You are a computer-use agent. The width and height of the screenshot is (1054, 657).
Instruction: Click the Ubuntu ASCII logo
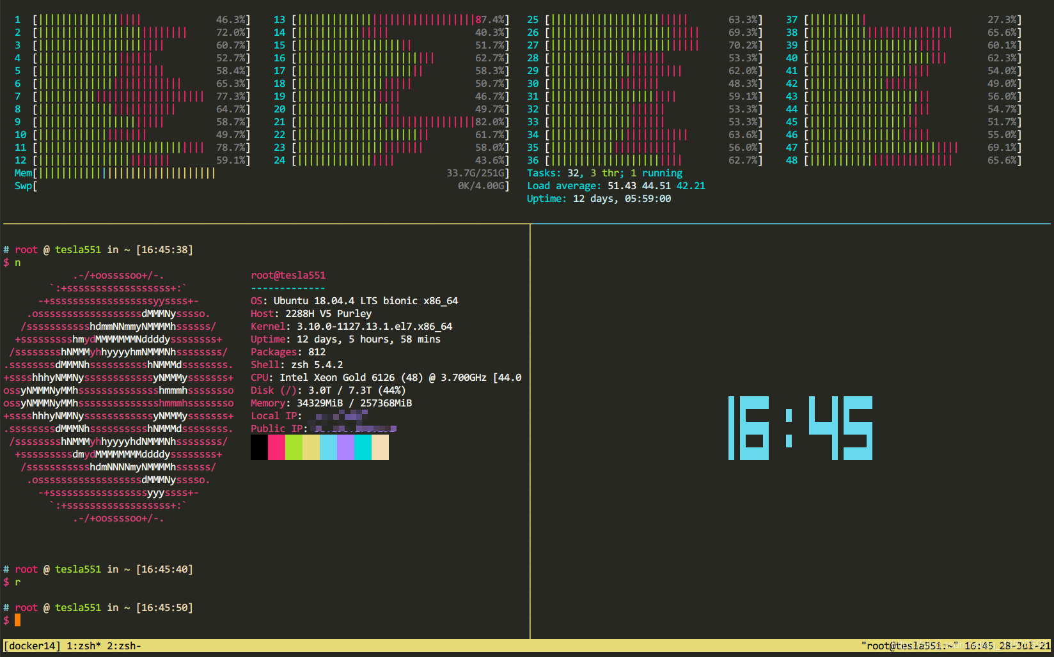119,397
